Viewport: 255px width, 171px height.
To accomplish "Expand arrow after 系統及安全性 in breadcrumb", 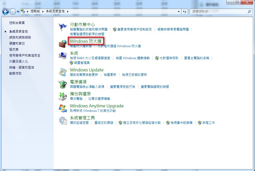I will 68,11.
